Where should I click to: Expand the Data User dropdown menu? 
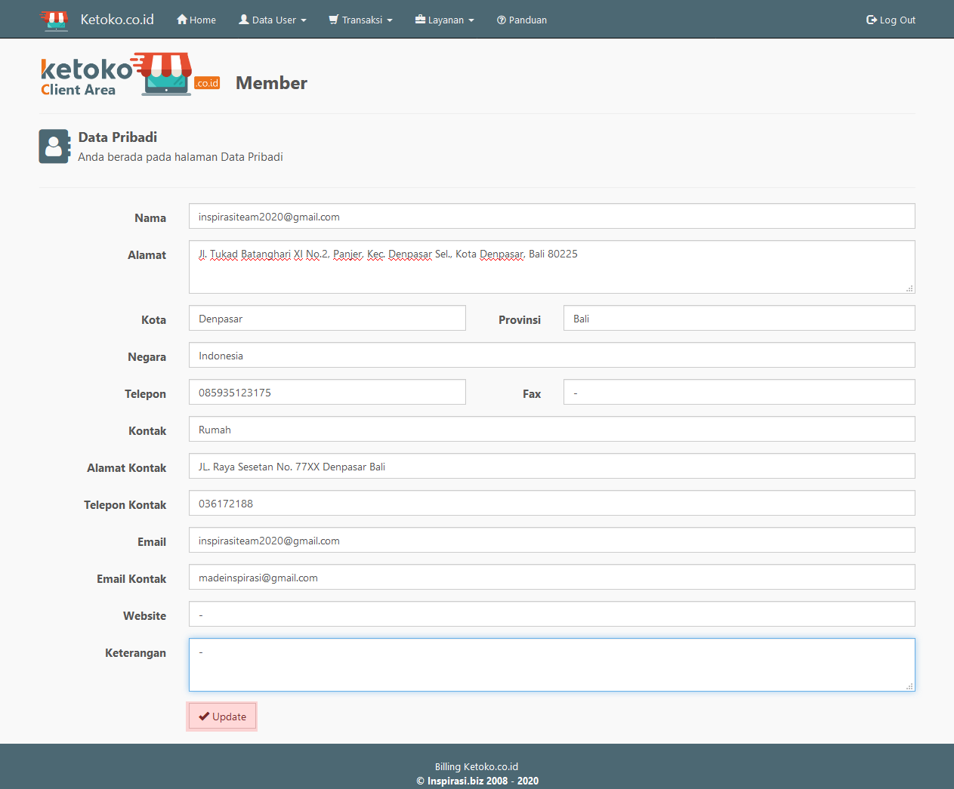coord(273,20)
